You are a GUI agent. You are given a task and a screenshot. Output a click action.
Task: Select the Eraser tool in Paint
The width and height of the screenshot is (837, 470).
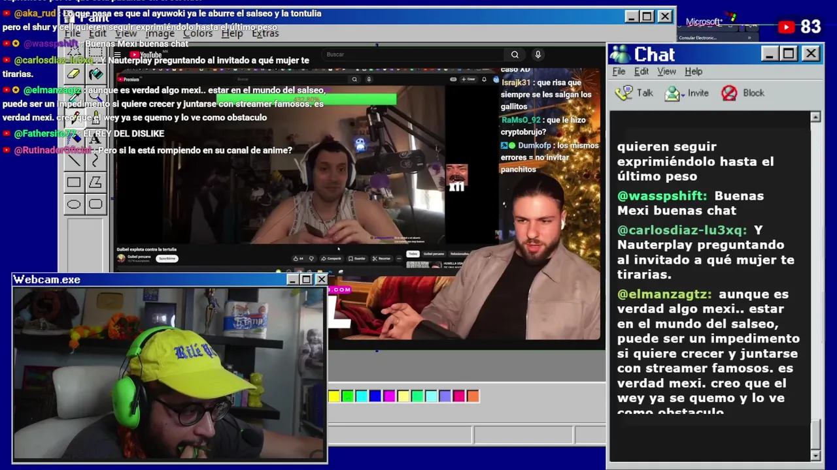(74, 74)
